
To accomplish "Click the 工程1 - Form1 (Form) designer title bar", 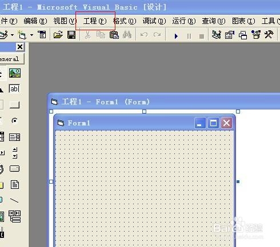I will [164, 102].
